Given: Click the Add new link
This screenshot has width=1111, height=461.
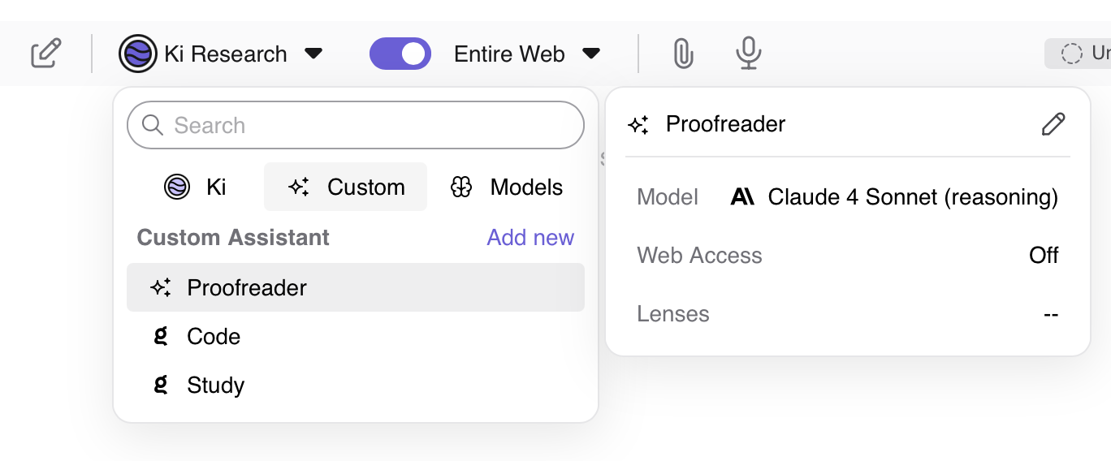Looking at the screenshot, I should tap(530, 237).
